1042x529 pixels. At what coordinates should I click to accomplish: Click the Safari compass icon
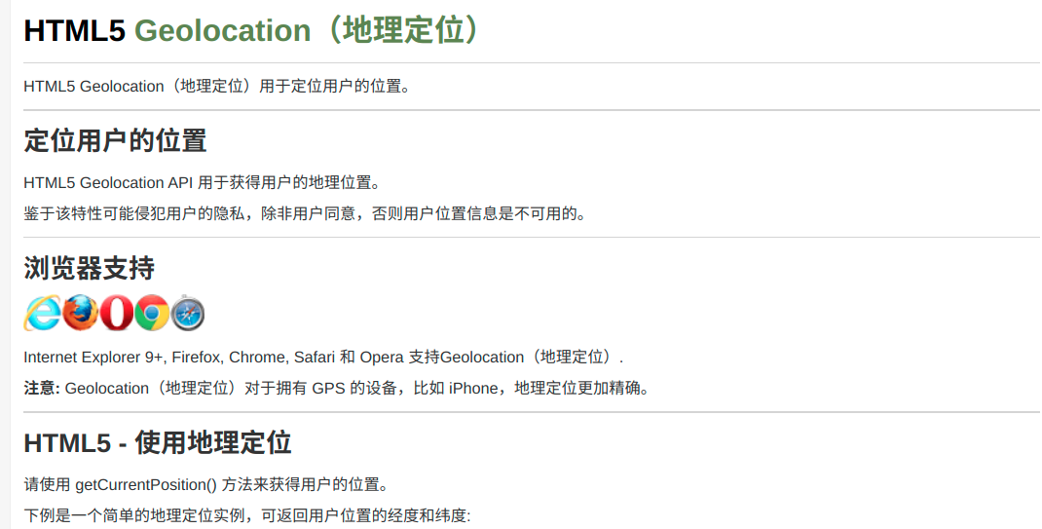187,313
